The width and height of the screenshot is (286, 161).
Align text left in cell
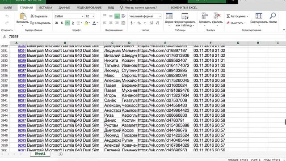[105, 23]
